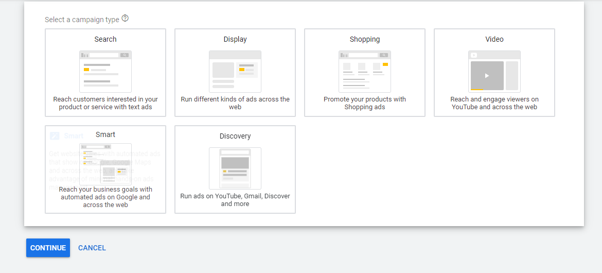This screenshot has height=273, width=602.
Task: Choose the Display campaign type card
Action: tap(235, 73)
